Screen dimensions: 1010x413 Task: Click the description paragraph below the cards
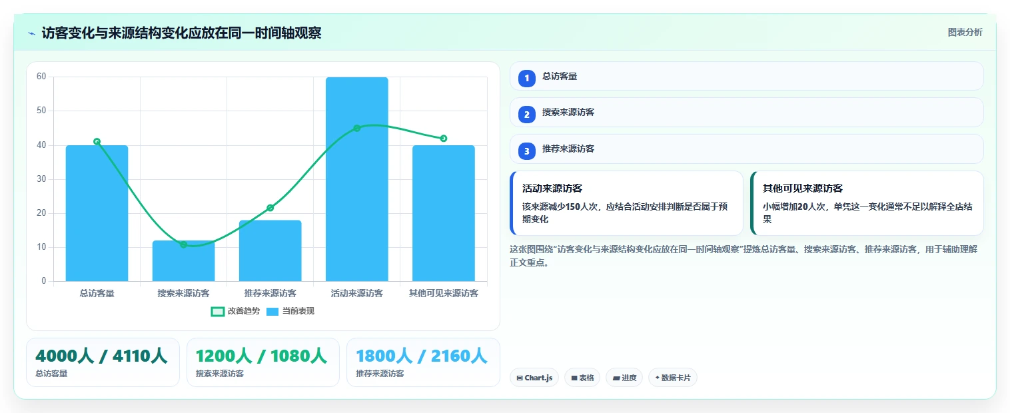[x=743, y=256]
